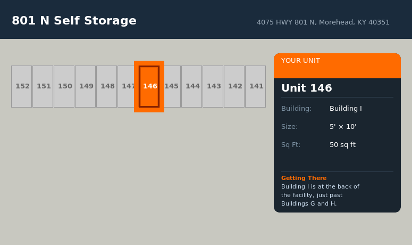Click the Unit 146 heading in panel
The image size is (412, 245).
pos(306,88)
